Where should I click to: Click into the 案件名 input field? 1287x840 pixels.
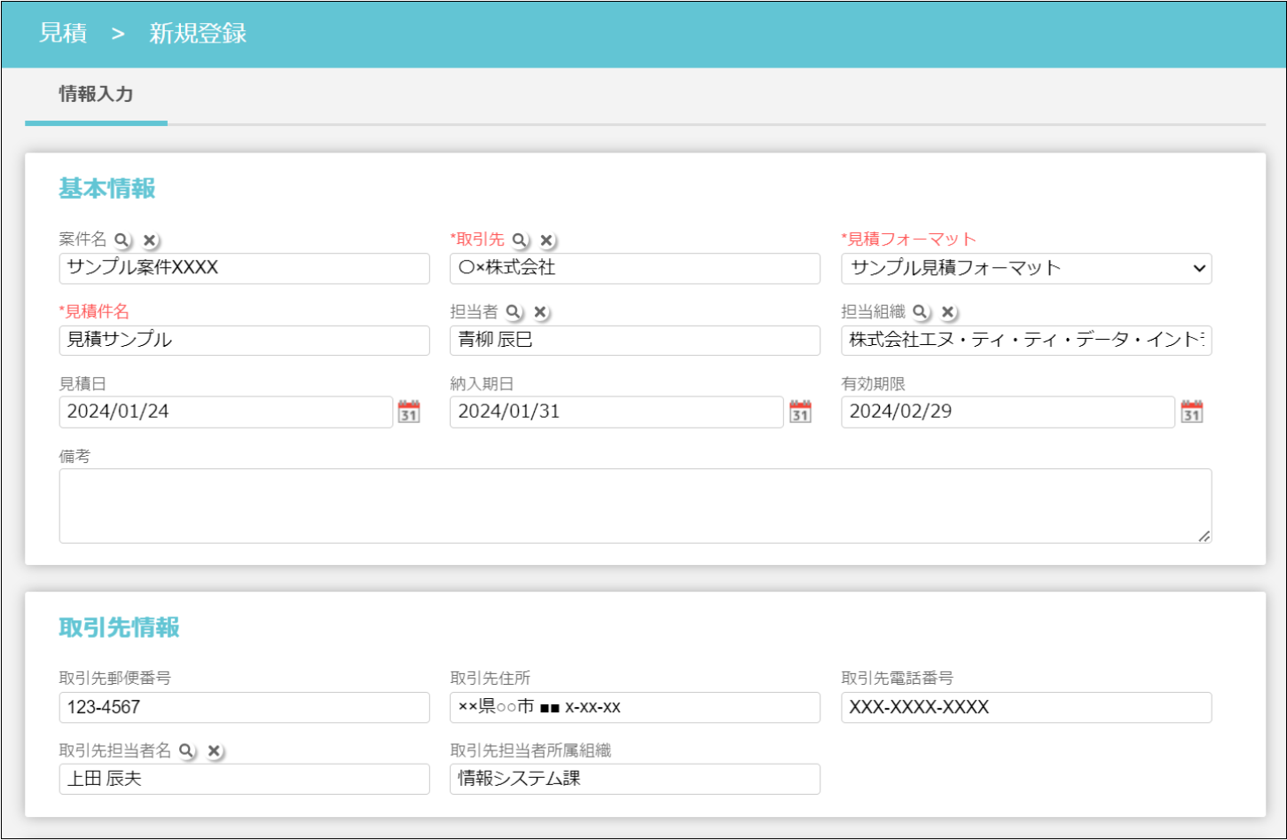(x=244, y=268)
